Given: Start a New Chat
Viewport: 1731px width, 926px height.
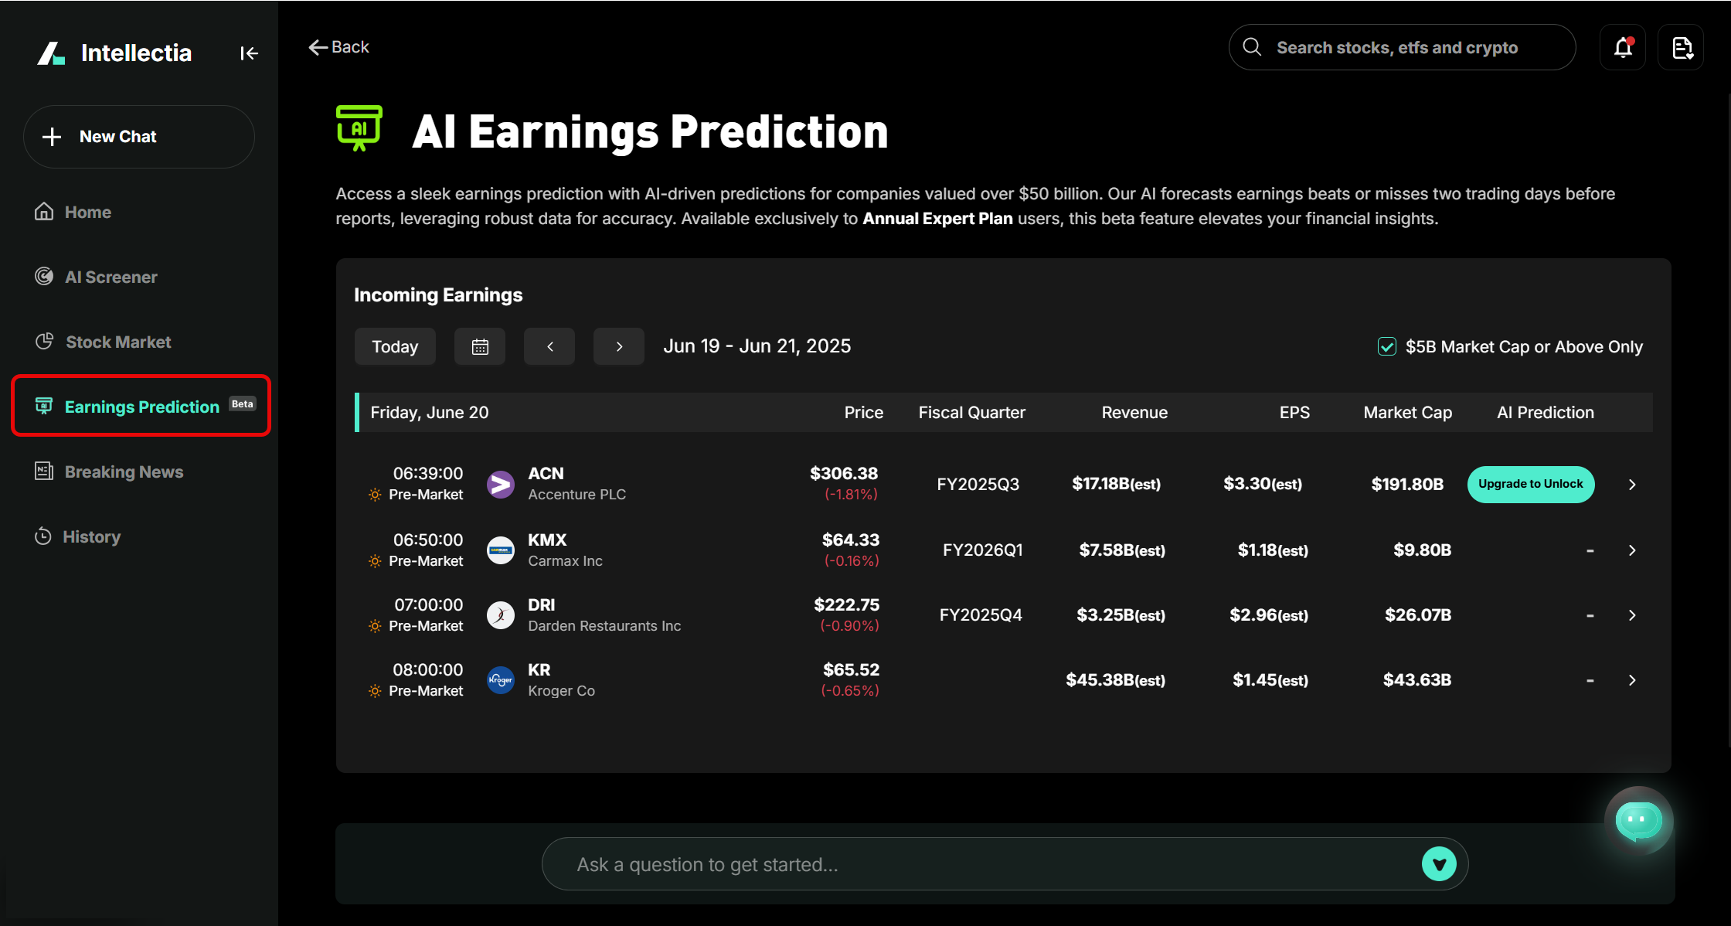Looking at the screenshot, I should click(x=138, y=137).
